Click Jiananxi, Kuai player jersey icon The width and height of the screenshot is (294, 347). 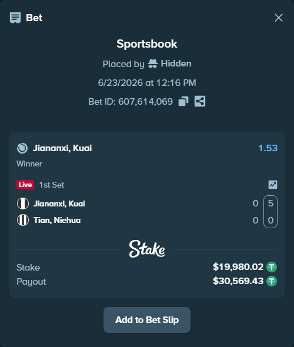pyautogui.click(x=23, y=203)
